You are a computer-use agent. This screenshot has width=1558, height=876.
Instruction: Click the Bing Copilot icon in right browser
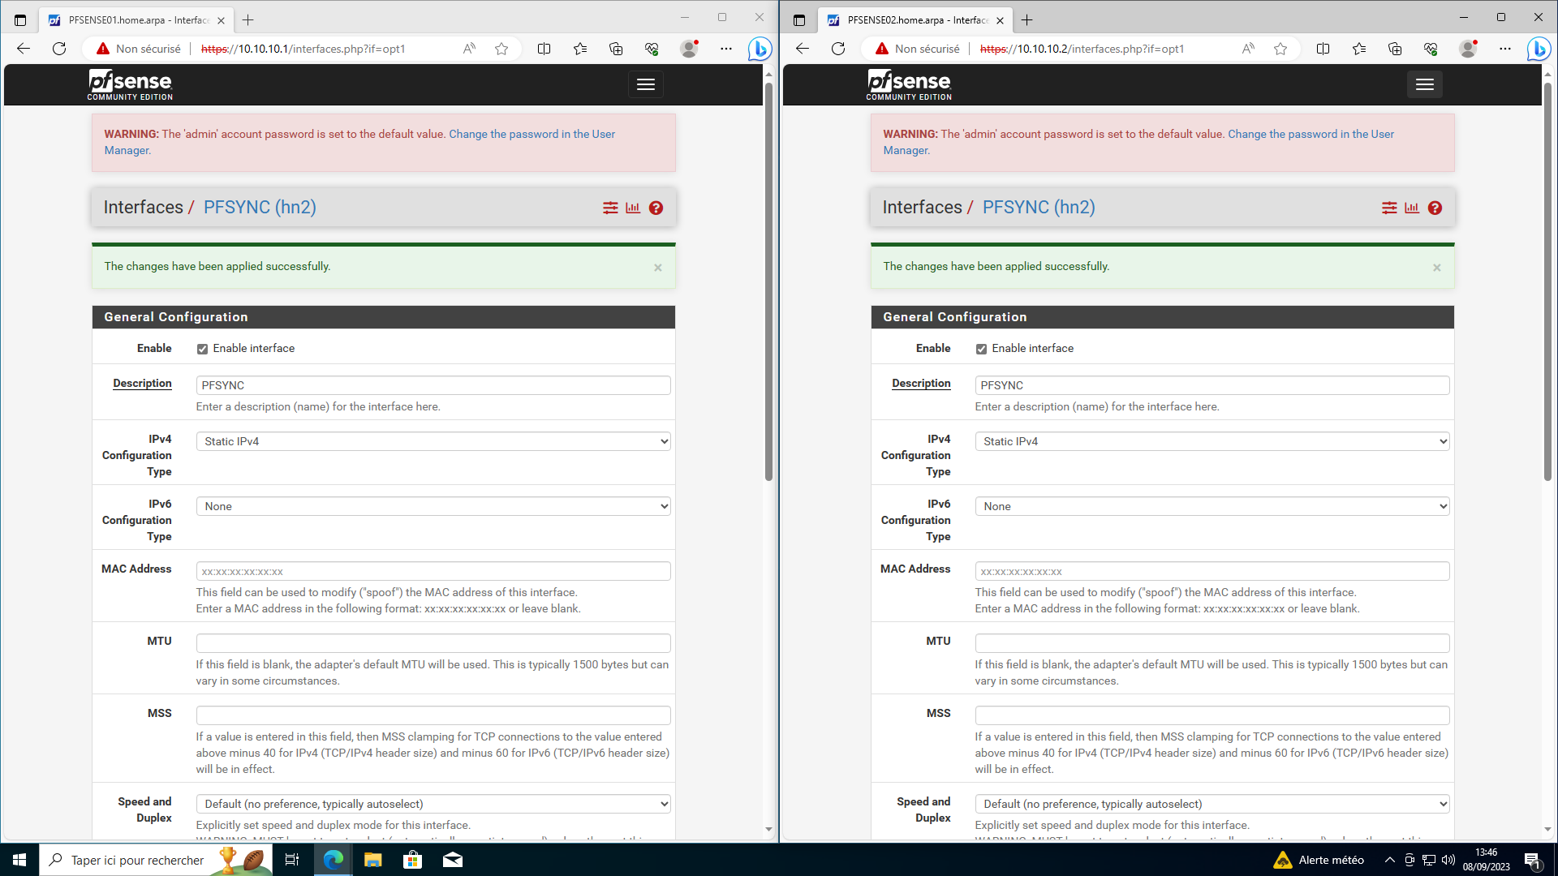pyautogui.click(x=1538, y=49)
